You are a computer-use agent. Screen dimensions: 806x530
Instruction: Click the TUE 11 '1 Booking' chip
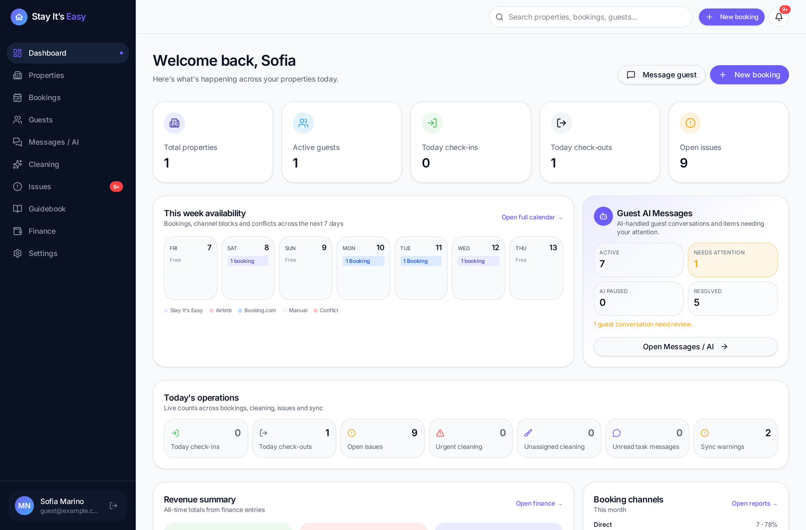click(421, 261)
